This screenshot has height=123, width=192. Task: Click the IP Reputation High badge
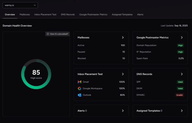click(180, 52)
